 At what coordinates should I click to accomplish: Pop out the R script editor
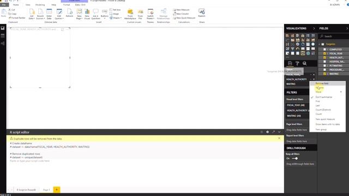[x=273, y=132]
